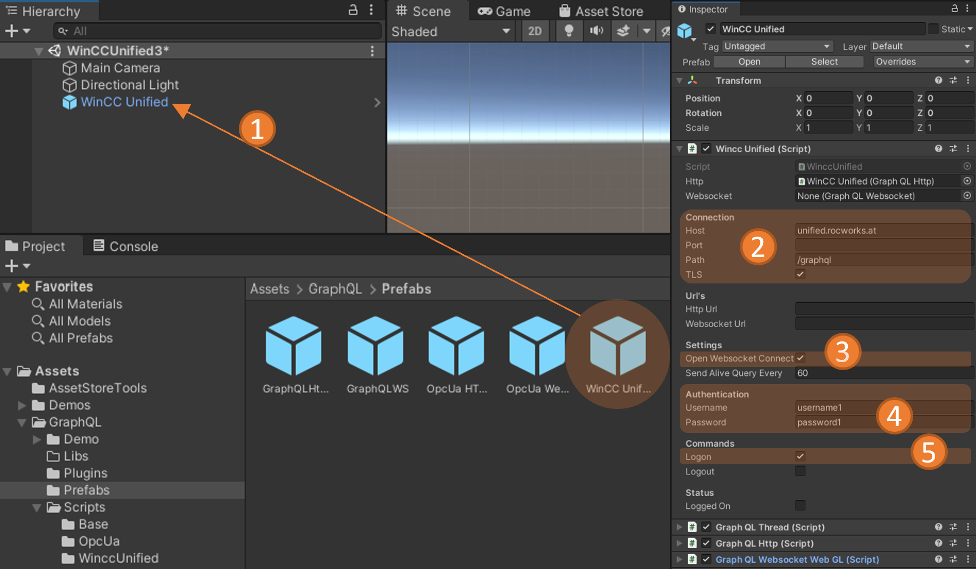Open WinCCUnified3 scene options menu
Image resolution: width=976 pixels, height=569 pixels.
coord(372,51)
